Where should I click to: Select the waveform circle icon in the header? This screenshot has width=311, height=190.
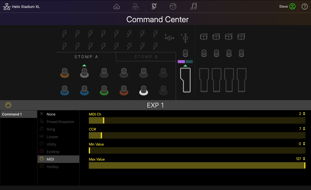coord(173,6)
